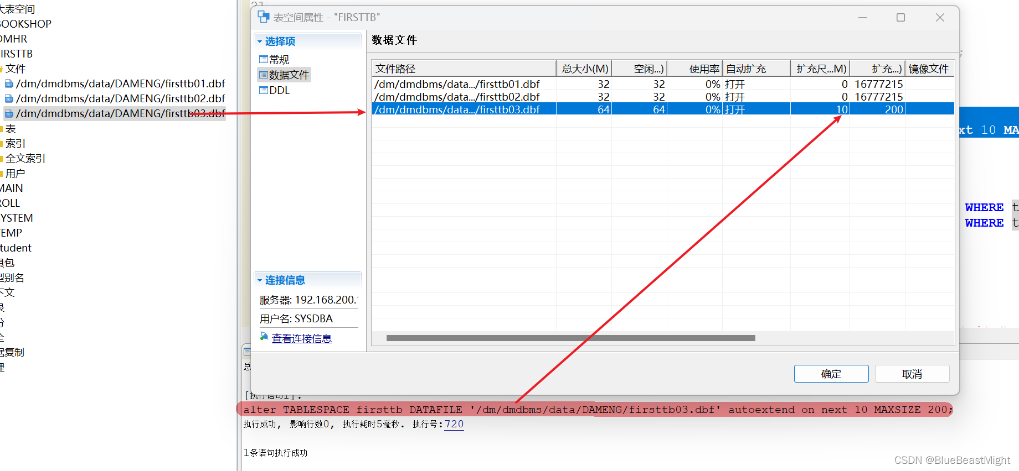Click the firsttb03.dbf file icon in tree
The width and height of the screenshot is (1019, 471).
pos(9,113)
